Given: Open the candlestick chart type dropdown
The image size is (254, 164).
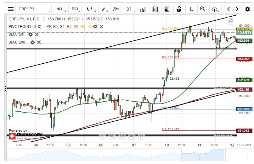Looking at the screenshot, I should [x=90, y=9].
